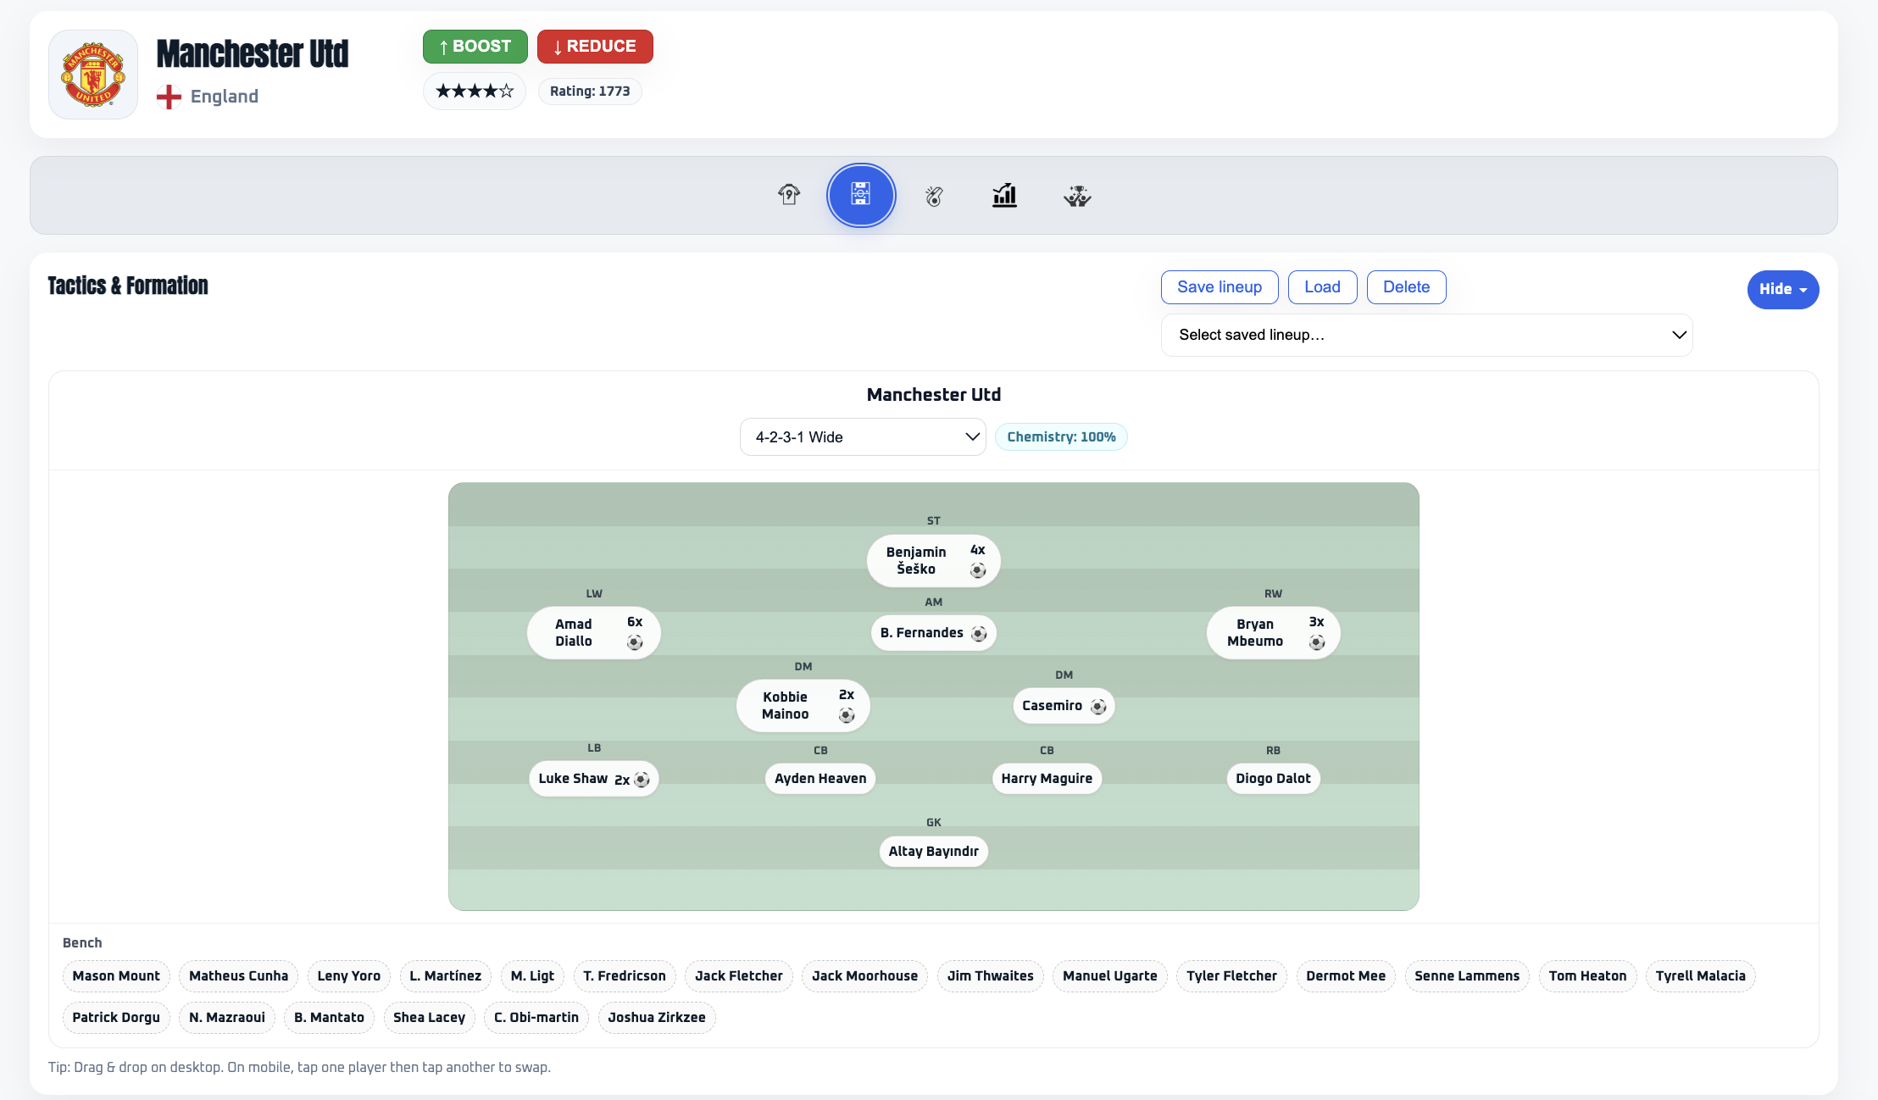Click the ball icon beside Luke Shaw
1878x1100 pixels.
click(x=642, y=780)
